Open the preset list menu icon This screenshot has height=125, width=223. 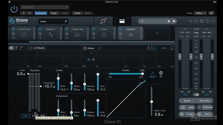point(142,21)
